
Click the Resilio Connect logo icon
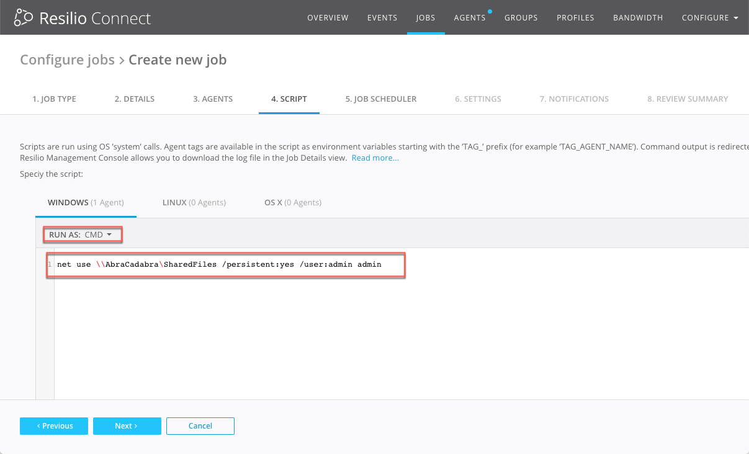24,18
